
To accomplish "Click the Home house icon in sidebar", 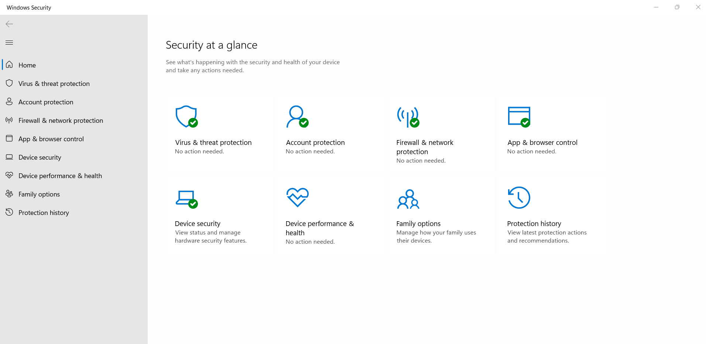I will (x=9, y=65).
